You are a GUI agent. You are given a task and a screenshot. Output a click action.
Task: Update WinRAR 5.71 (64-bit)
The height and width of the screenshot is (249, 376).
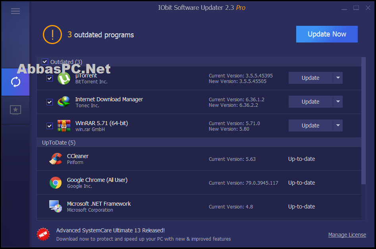310,125
